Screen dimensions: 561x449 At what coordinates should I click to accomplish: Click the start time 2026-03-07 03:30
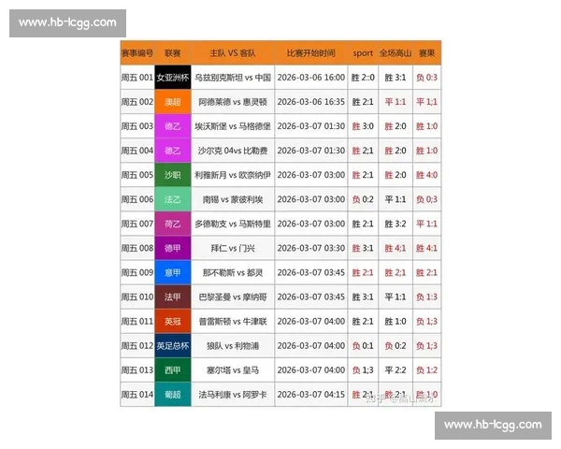(x=311, y=248)
